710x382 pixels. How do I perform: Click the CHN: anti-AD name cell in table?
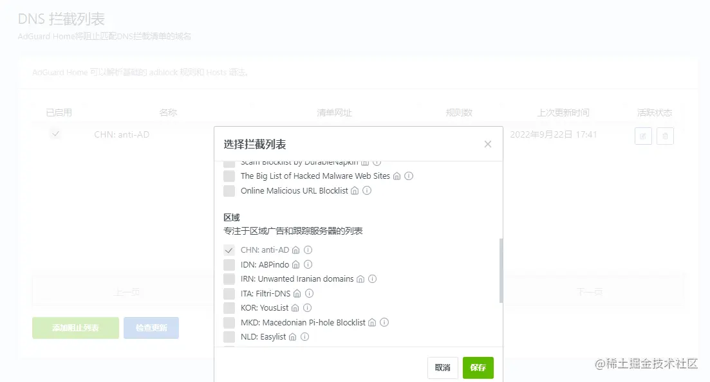122,134
